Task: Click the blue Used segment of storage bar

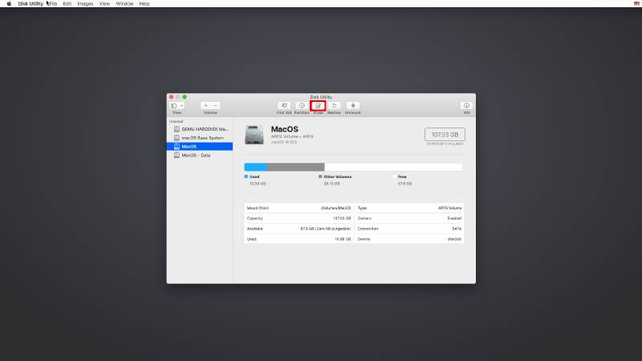Action: point(255,167)
